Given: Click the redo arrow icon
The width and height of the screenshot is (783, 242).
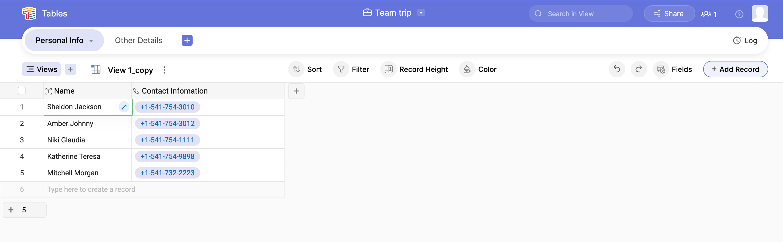Looking at the screenshot, I should click(x=639, y=69).
